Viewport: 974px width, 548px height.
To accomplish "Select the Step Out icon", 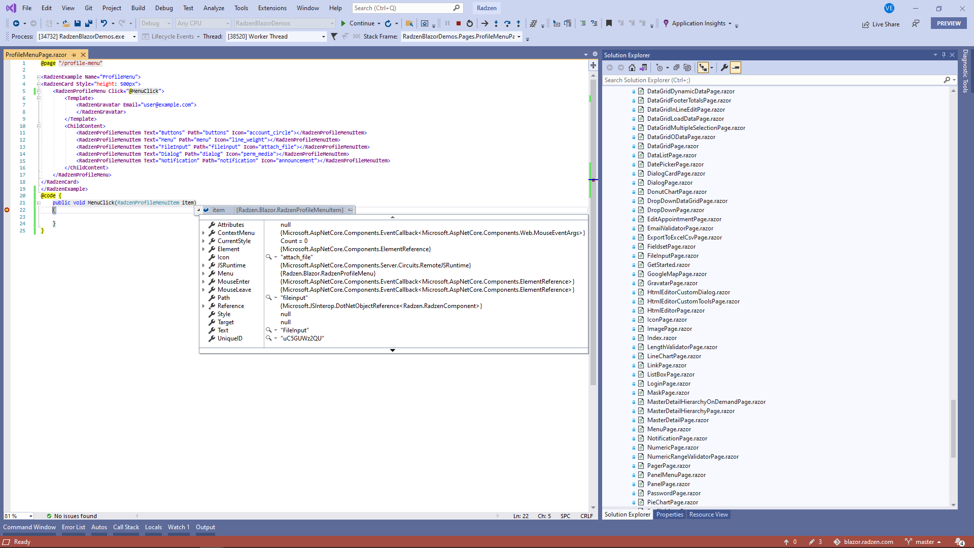I will [x=518, y=23].
